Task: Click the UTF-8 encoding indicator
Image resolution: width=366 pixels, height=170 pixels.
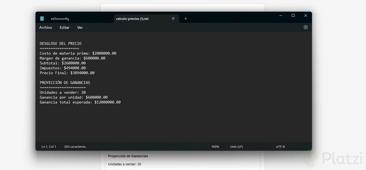Action: (280, 147)
